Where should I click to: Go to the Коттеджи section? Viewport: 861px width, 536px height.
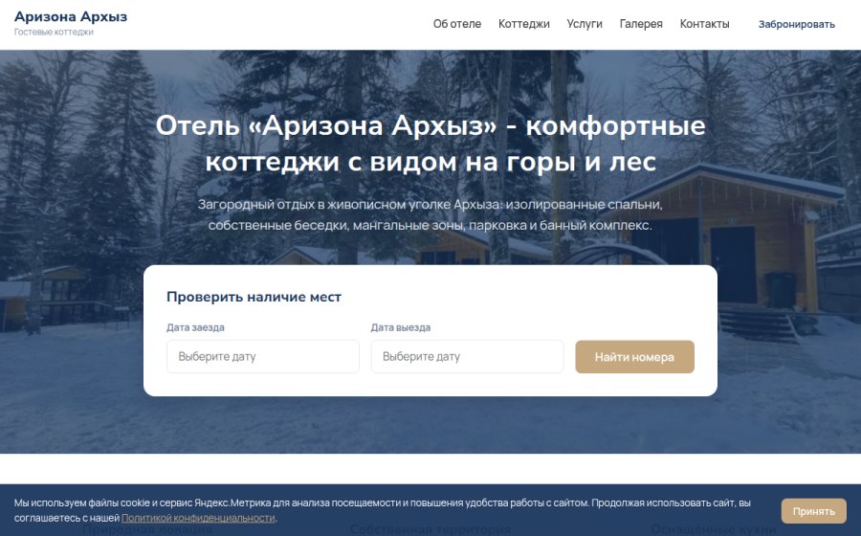tap(524, 24)
